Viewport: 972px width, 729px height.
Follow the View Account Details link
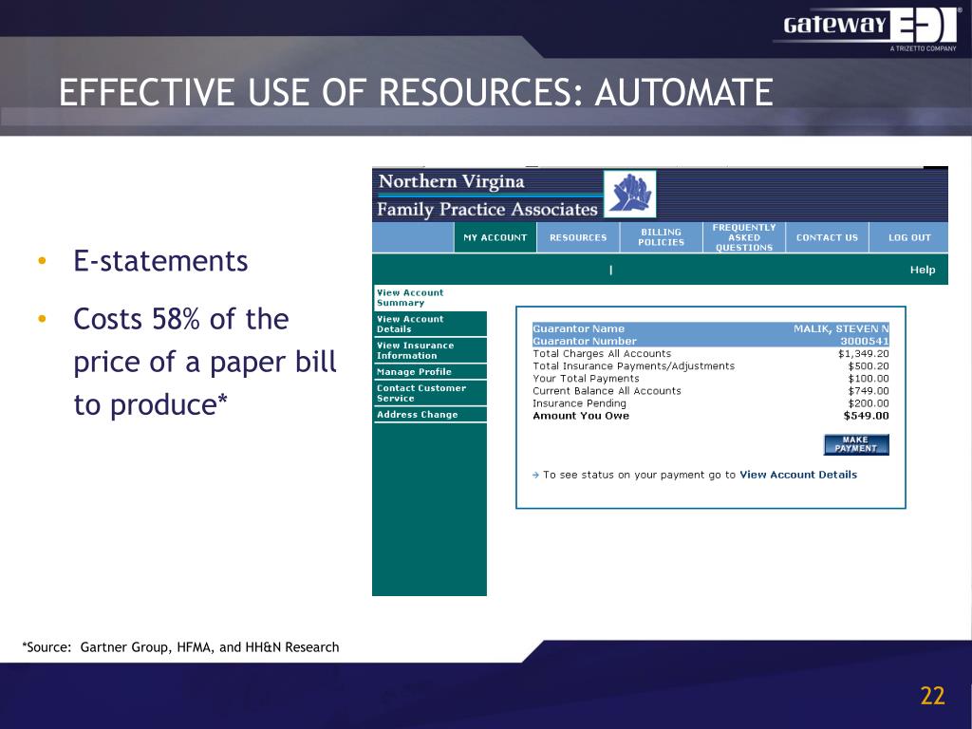point(797,475)
